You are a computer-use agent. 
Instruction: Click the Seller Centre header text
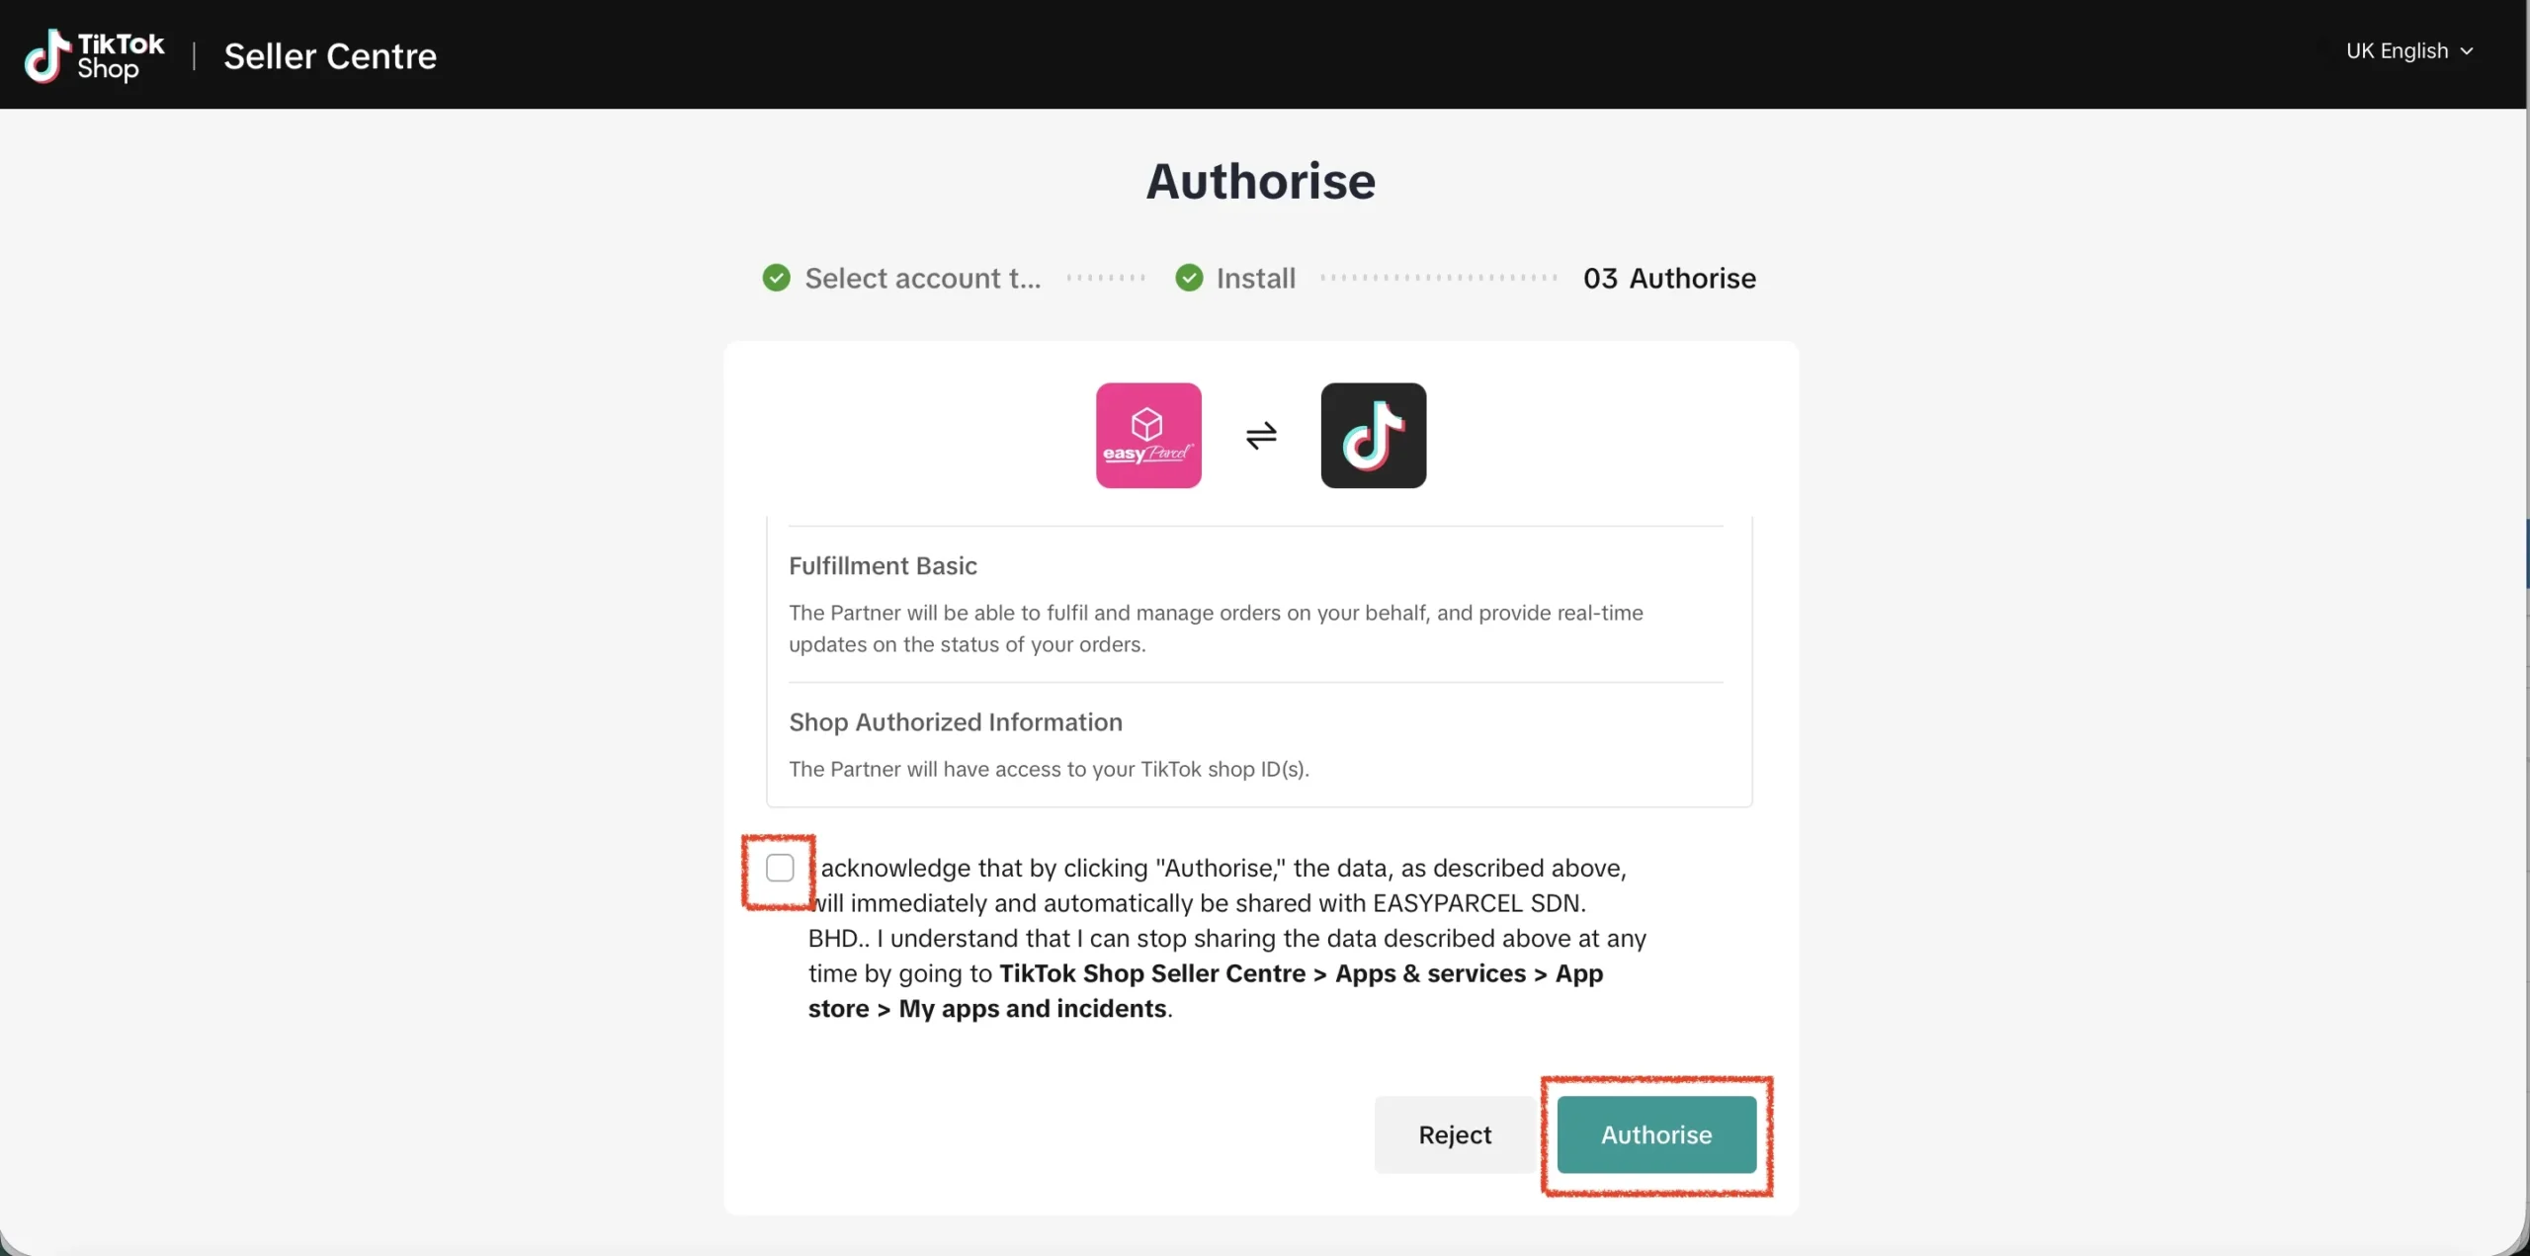point(330,56)
